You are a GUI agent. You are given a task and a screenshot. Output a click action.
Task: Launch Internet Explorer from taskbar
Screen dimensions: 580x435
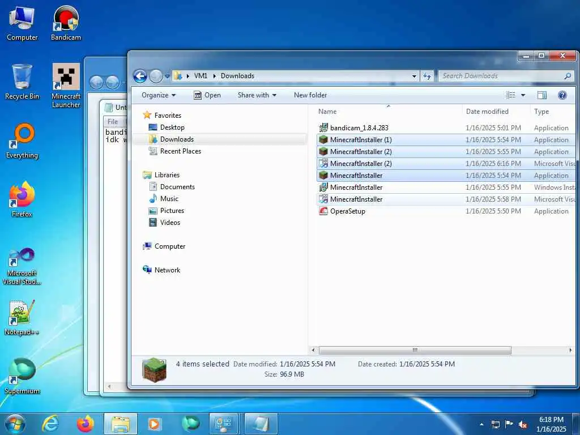(x=50, y=424)
